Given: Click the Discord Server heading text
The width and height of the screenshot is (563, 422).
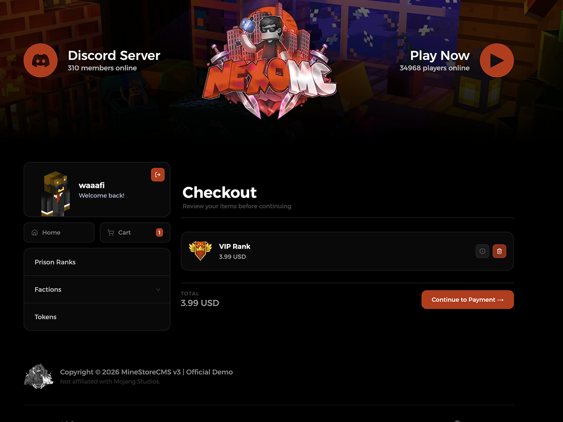Looking at the screenshot, I should click(x=114, y=55).
